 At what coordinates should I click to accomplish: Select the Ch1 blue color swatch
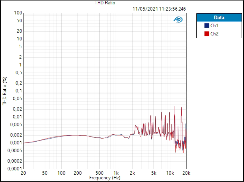[206, 25]
